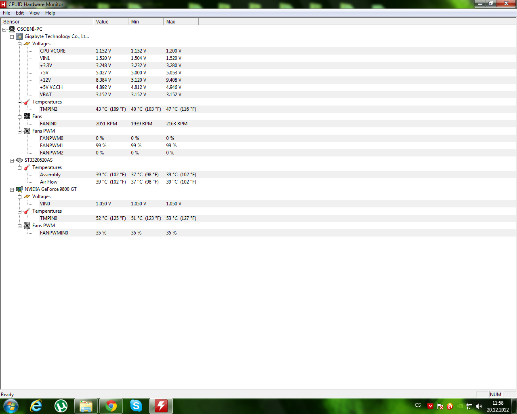Click Fans PWM icon above FANPWMIN0
Screen dimensions: 517x414
coord(27,226)
